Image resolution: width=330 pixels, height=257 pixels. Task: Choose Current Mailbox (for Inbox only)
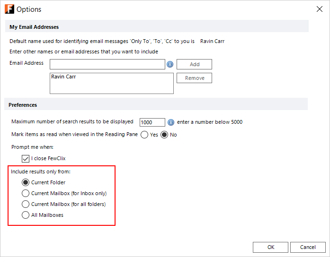(26, 193)
